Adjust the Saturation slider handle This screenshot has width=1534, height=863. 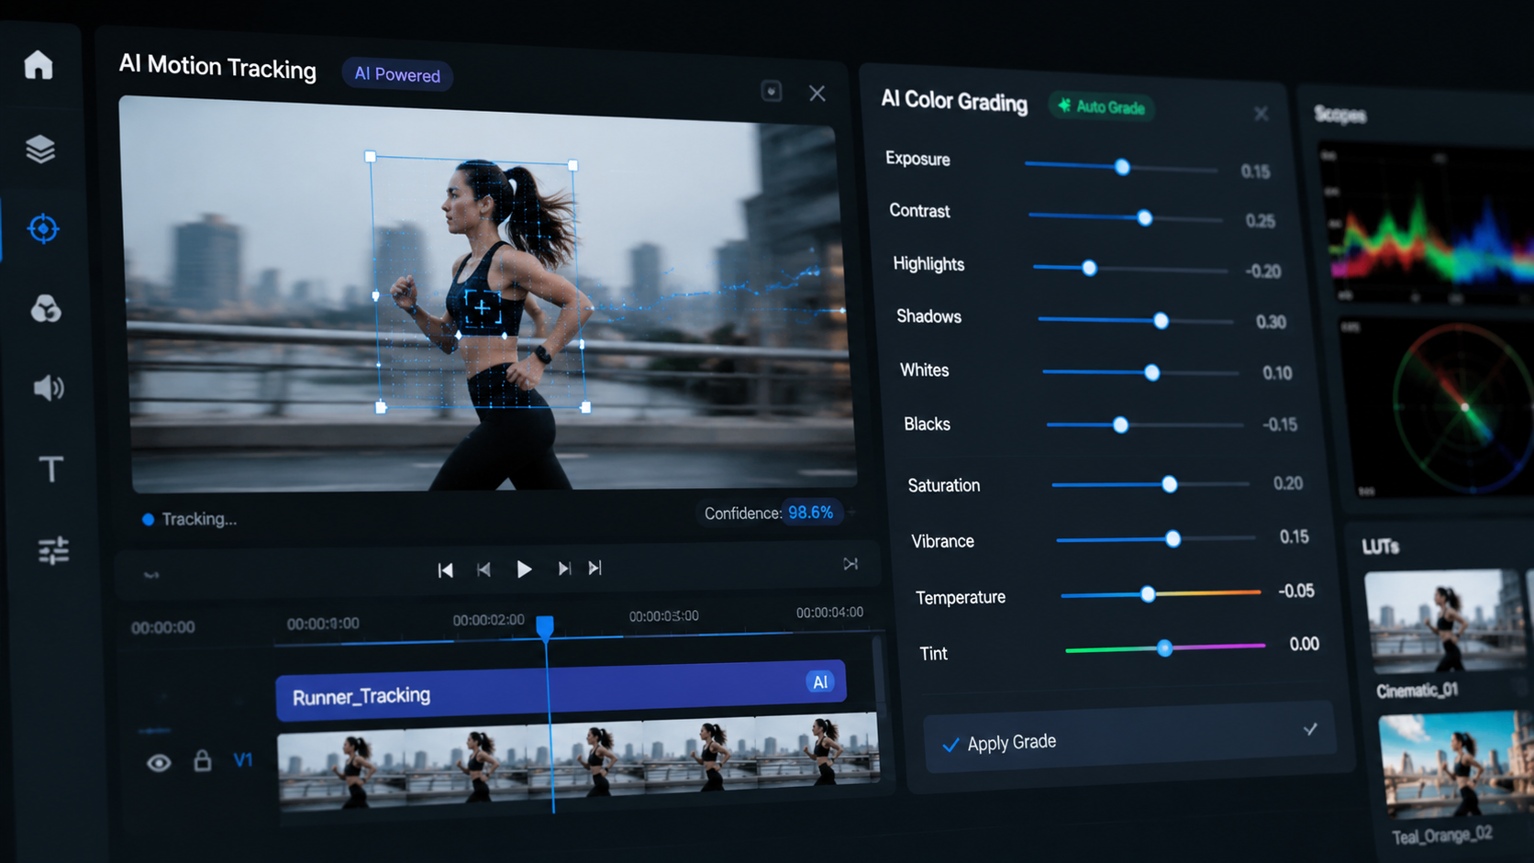point(1169,484)
